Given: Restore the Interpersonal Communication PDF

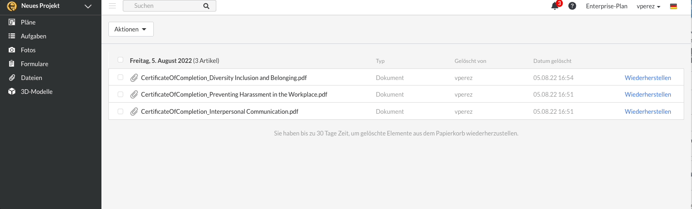Looking at the screenshot, I should coord(648,111).
